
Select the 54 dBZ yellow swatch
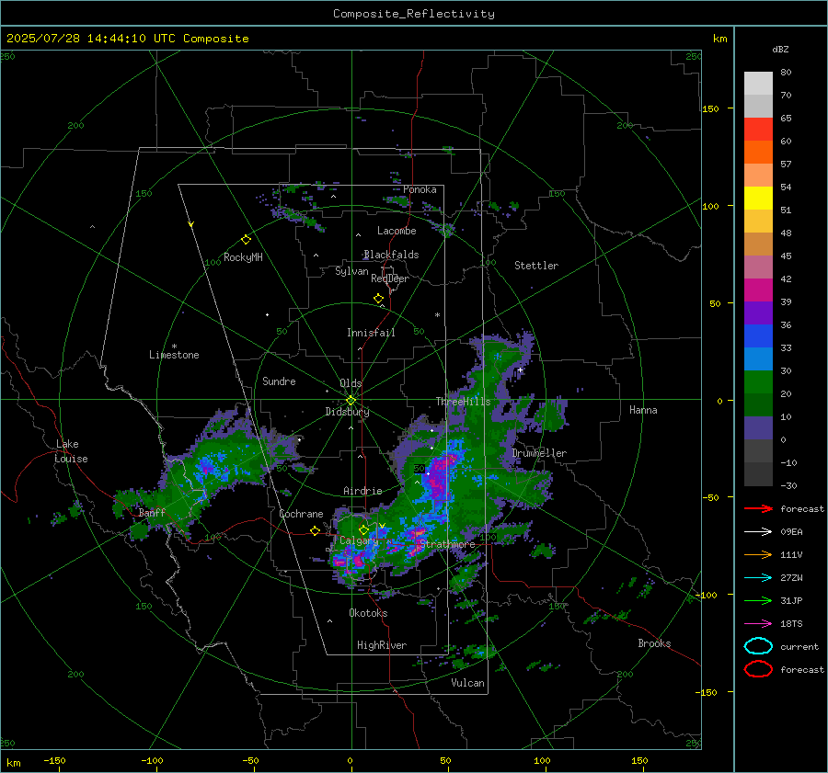click(x=758, y=198)
